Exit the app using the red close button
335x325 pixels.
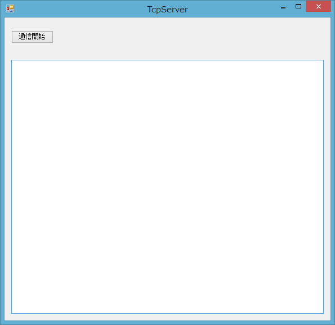[x=318, y=6]
